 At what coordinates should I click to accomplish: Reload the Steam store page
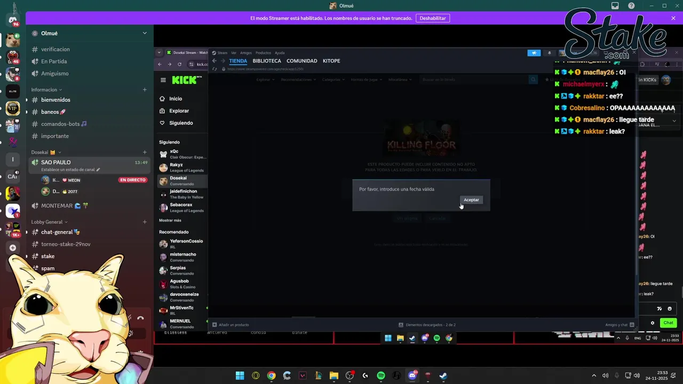pyautogui.click(x=215, y=69)
